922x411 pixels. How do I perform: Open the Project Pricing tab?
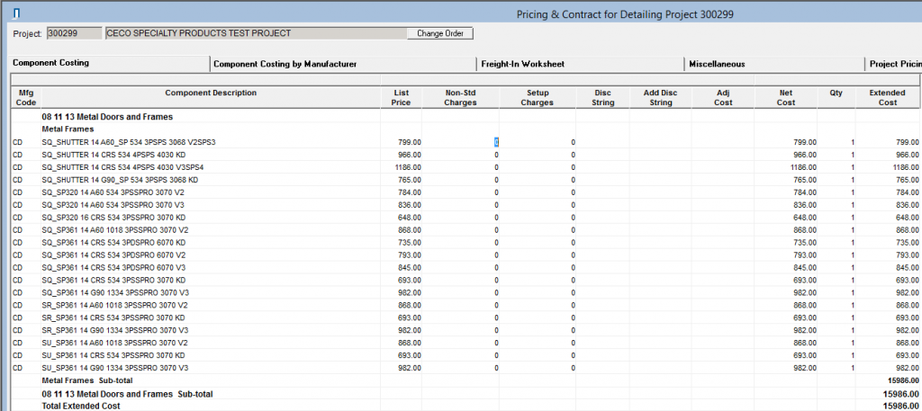[893, 64]
